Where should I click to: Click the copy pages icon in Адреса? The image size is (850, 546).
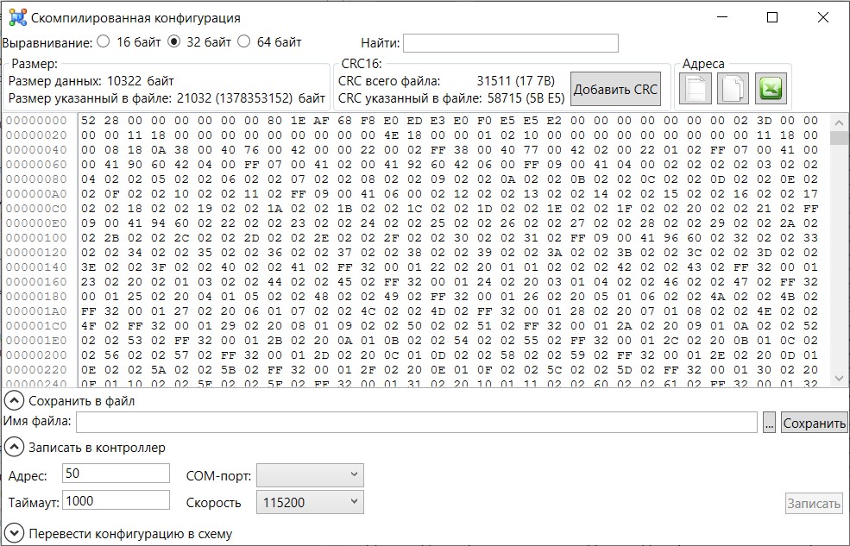tap(733, 89)
